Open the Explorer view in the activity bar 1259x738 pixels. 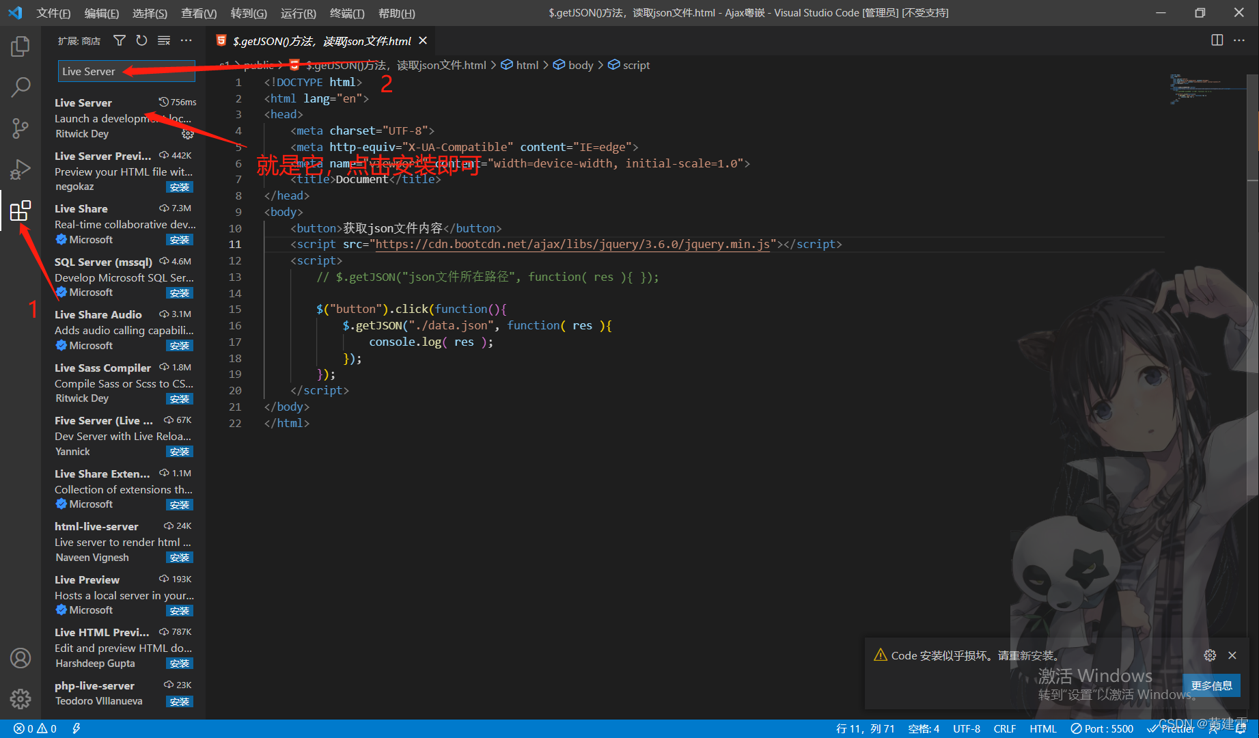coord(20,46)
